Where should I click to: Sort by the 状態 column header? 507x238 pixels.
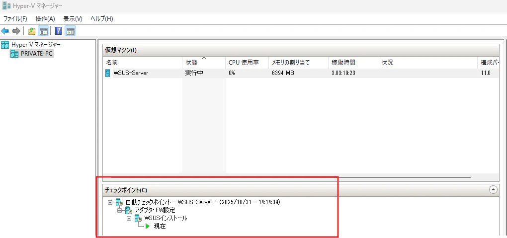[x=204, y=63]
